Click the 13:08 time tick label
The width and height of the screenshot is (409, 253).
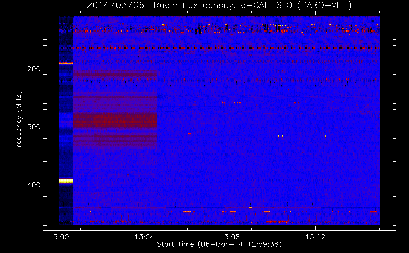click(x=230, y=237)
